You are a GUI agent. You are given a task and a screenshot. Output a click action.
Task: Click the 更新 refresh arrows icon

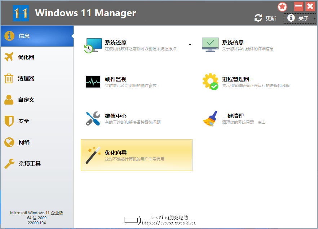pos(258,18)
